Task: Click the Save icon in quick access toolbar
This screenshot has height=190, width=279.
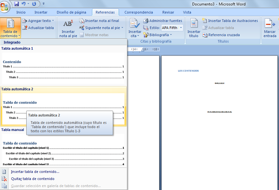Action: (x=17, y=4)
